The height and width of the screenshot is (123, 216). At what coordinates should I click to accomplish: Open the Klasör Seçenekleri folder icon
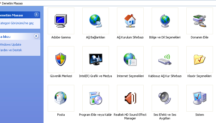click(200, 60)
